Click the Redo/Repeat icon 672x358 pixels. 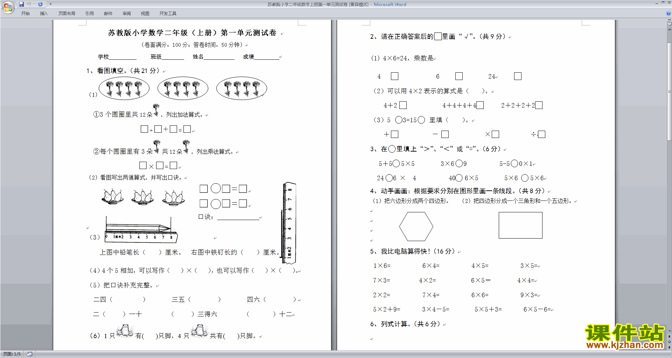[40, 4]
